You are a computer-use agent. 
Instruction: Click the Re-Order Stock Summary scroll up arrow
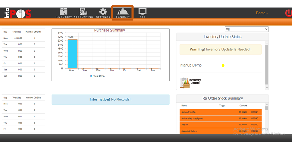tap(267, 105)
